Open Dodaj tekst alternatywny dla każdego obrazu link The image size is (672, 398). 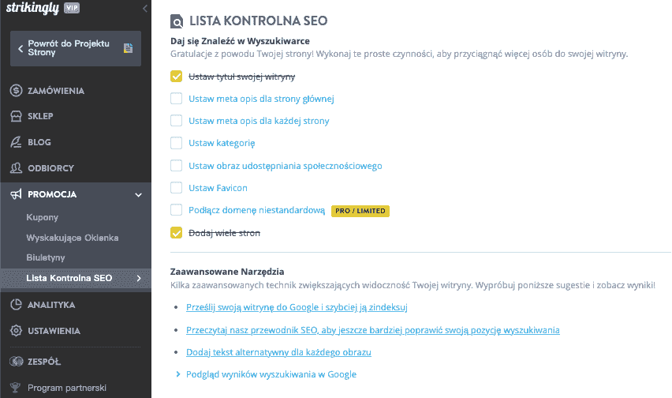(278, 352)
